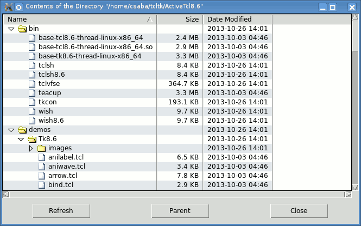Click file icon next to arrow.tcl
The height and width of the screenshot is (226, 361).
point(42,176)
